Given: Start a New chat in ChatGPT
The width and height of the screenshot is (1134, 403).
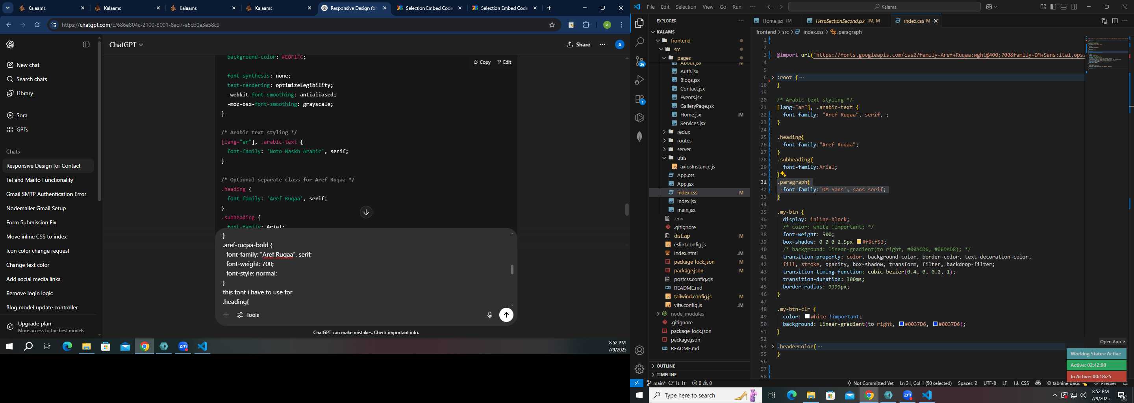Looking at the screenshot, I should 28,65.
